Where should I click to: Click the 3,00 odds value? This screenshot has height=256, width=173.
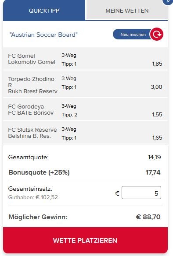156,87
